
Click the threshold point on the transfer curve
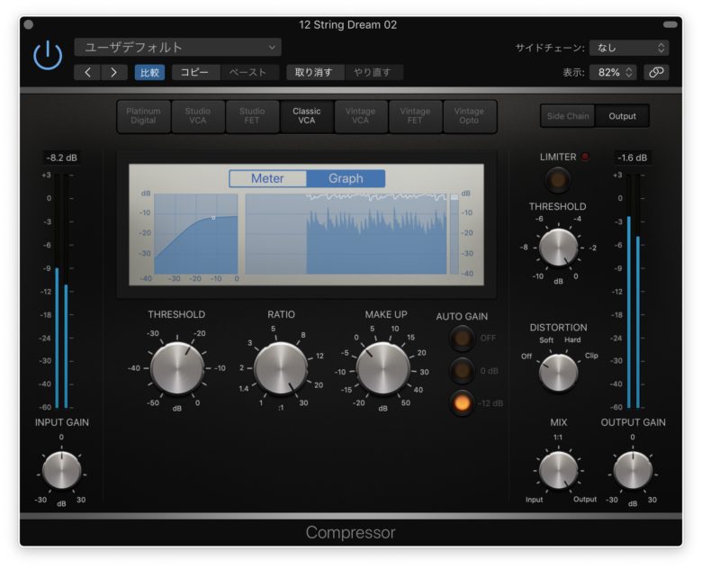(213, 218)
